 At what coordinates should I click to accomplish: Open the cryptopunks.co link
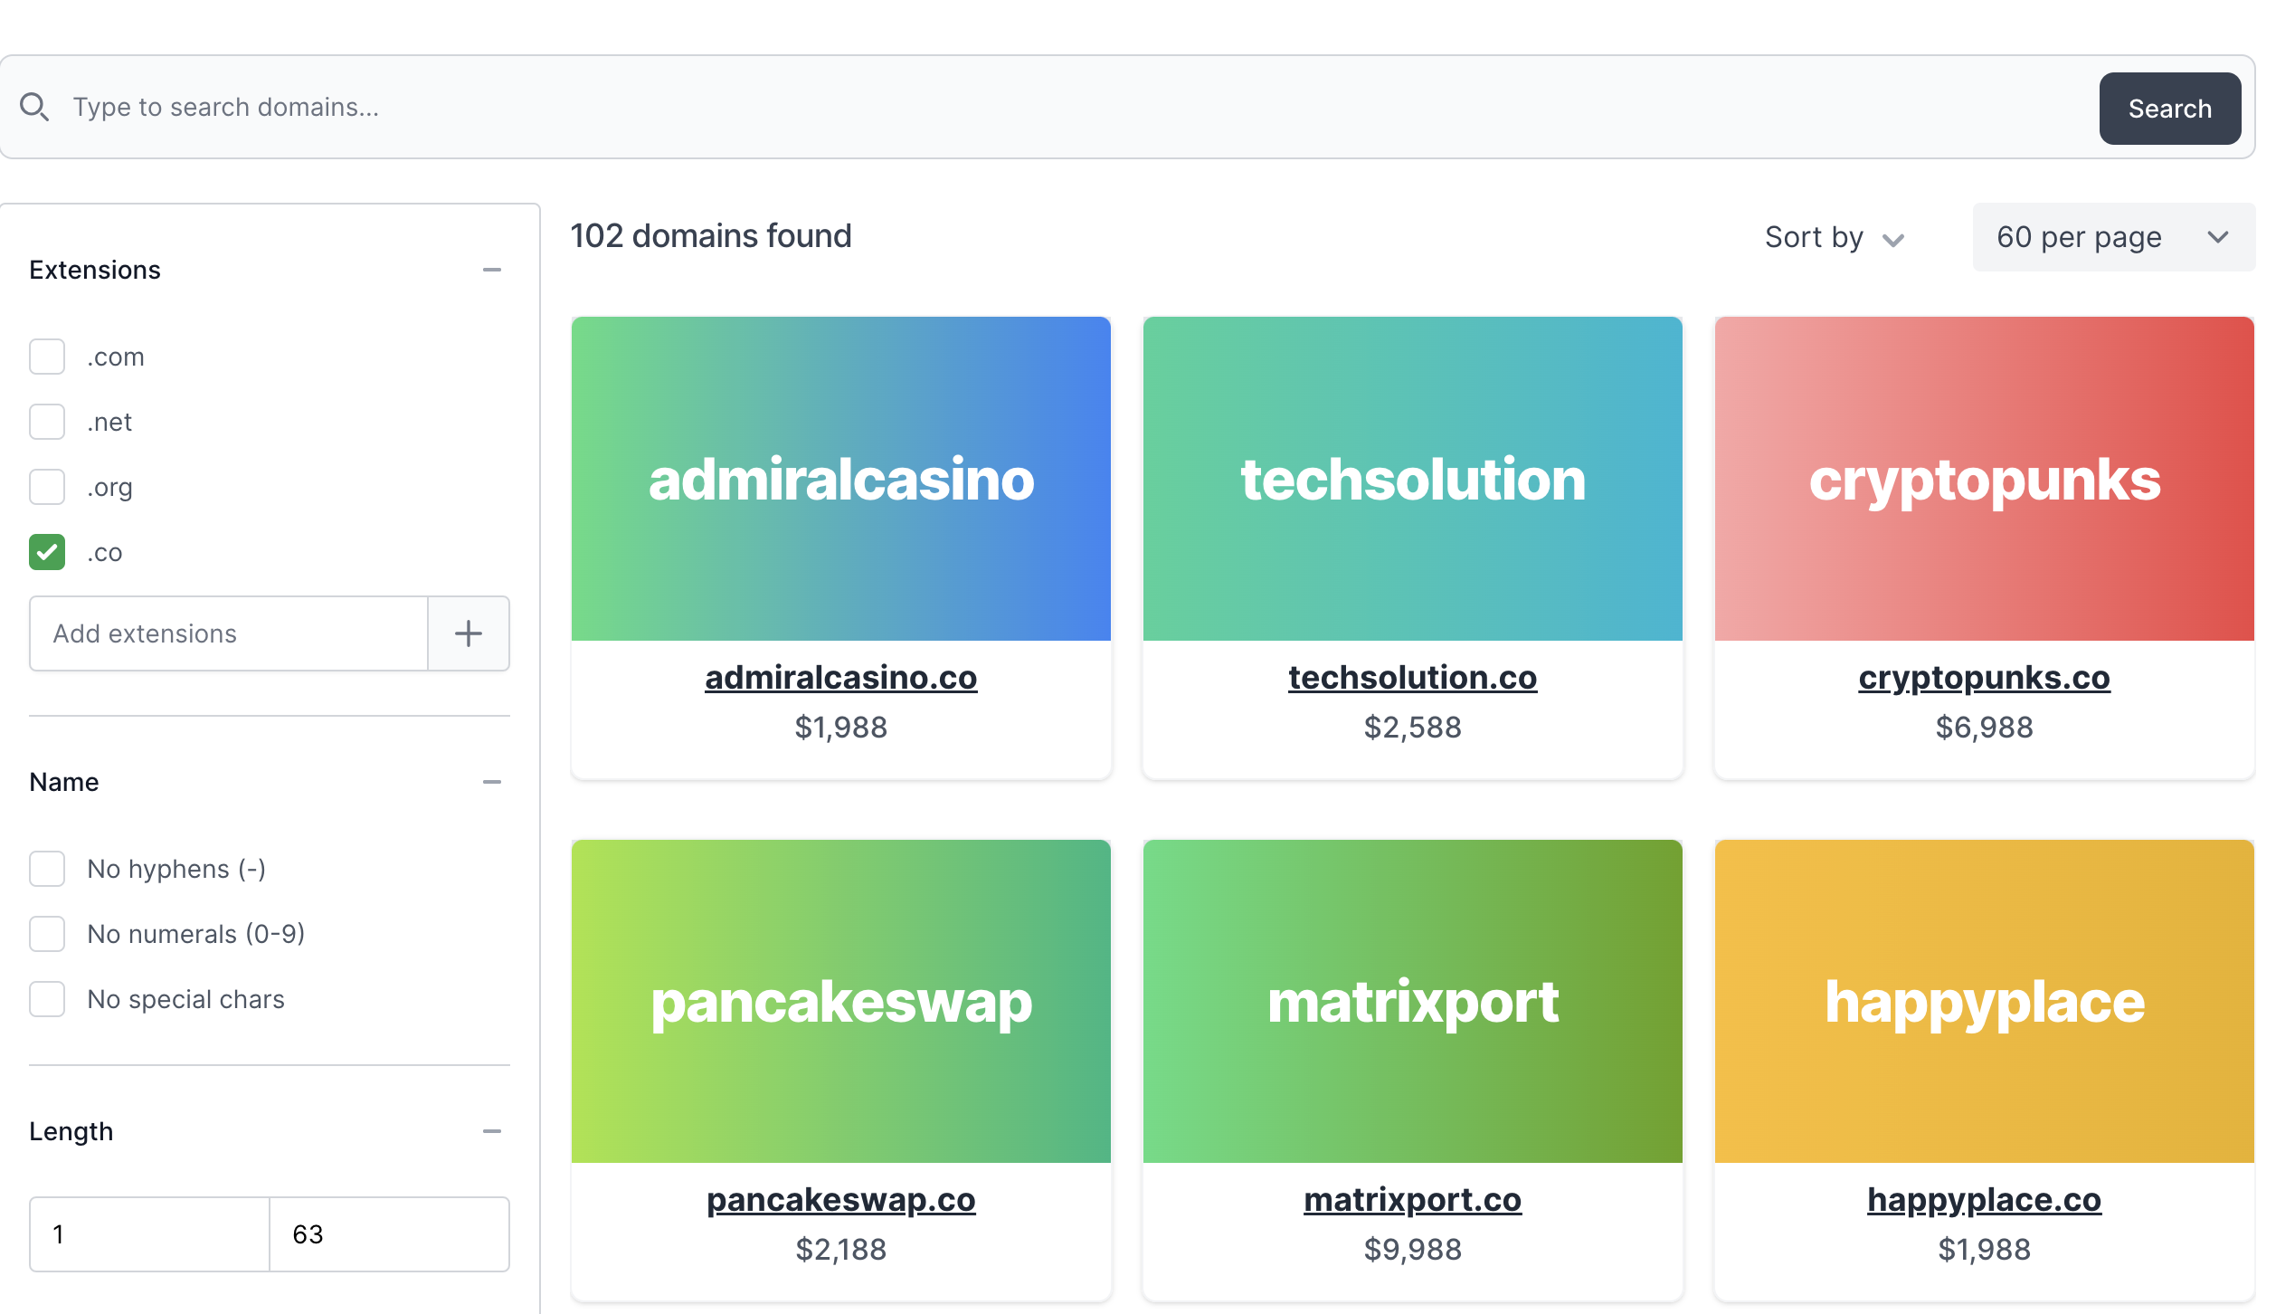[1984, 677]
